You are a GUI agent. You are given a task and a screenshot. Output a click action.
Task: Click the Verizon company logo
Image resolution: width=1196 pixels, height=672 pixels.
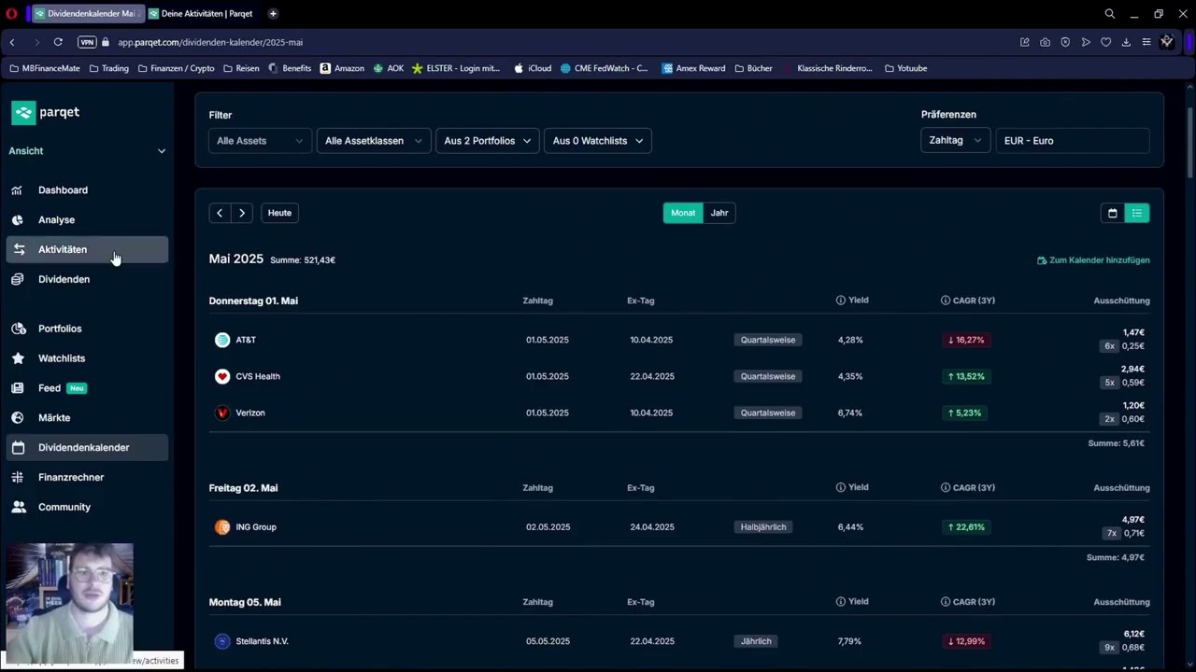(x=222, y=413)
